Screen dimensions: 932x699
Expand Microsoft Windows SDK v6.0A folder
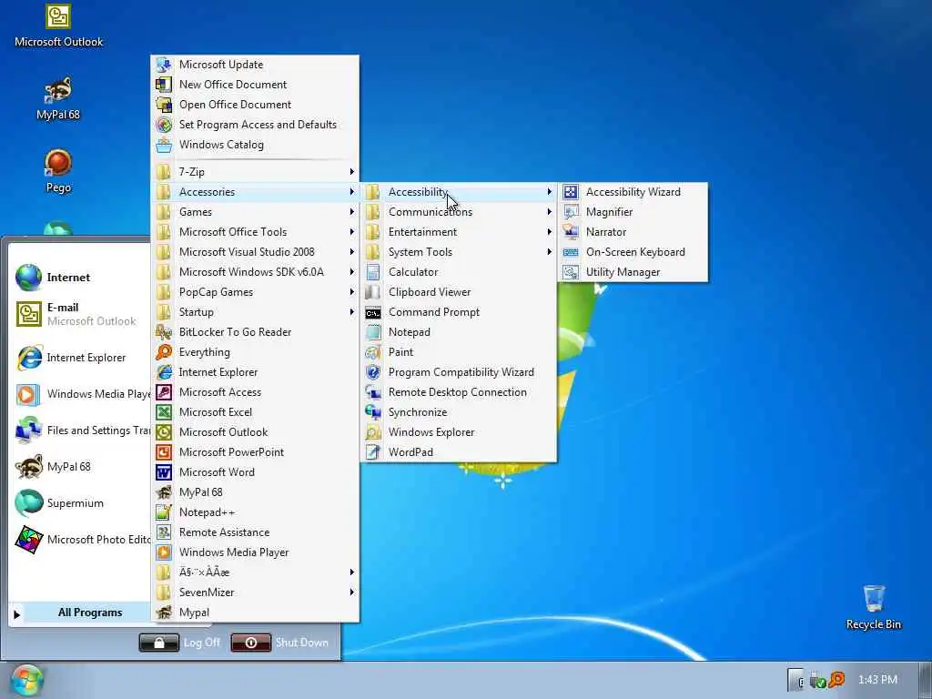point(255,271)
